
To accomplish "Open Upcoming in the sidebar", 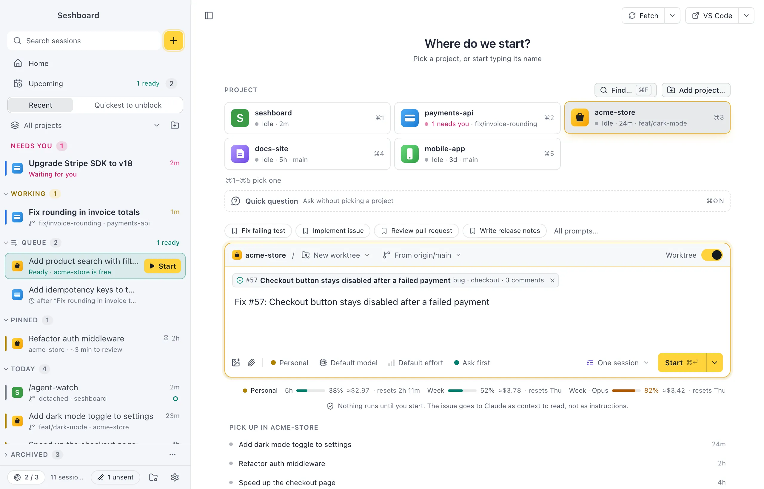I will click(x=95, y=83).
